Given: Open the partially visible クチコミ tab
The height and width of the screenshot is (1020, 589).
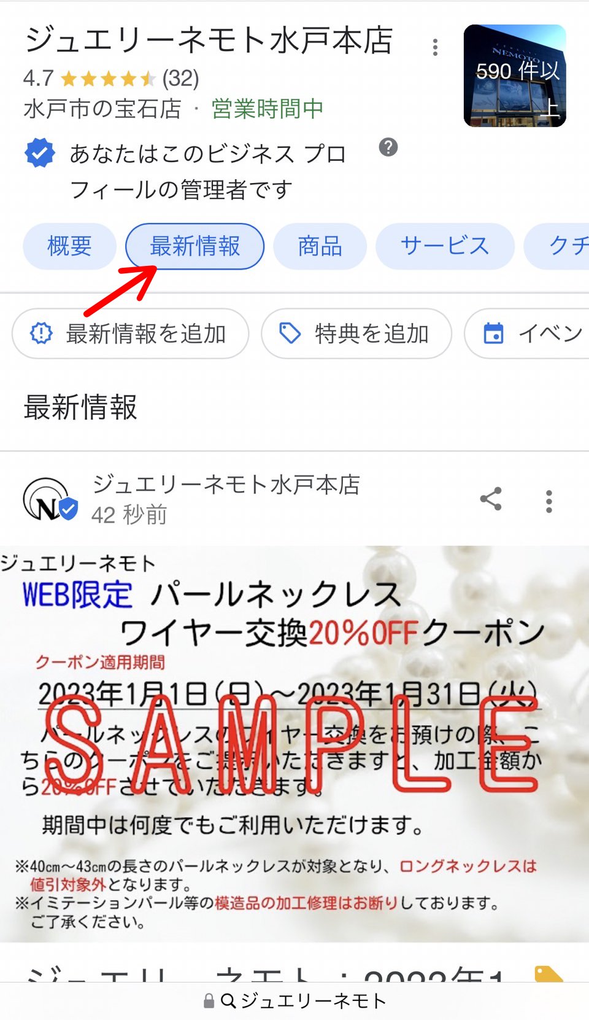Looking at the screenshot, I should (556, 246).
